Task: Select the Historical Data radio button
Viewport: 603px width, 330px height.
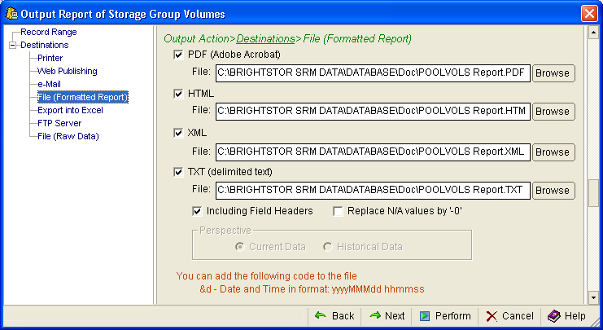Action: (328, 247)
